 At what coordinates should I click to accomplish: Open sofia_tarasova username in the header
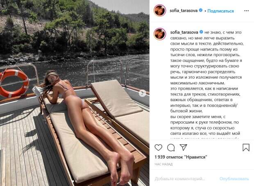(x=184, y=11)
